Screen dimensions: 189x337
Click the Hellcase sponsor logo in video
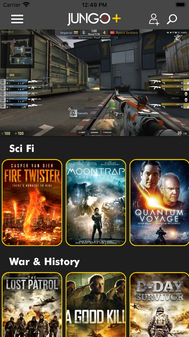107,132
